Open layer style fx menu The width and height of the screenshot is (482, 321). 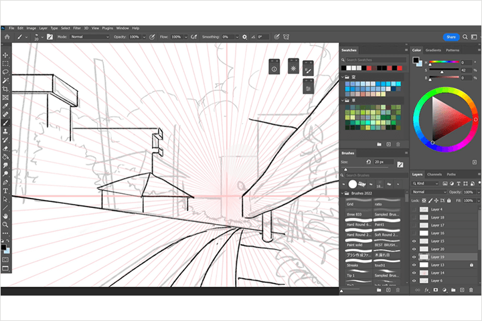pos(426,290)
